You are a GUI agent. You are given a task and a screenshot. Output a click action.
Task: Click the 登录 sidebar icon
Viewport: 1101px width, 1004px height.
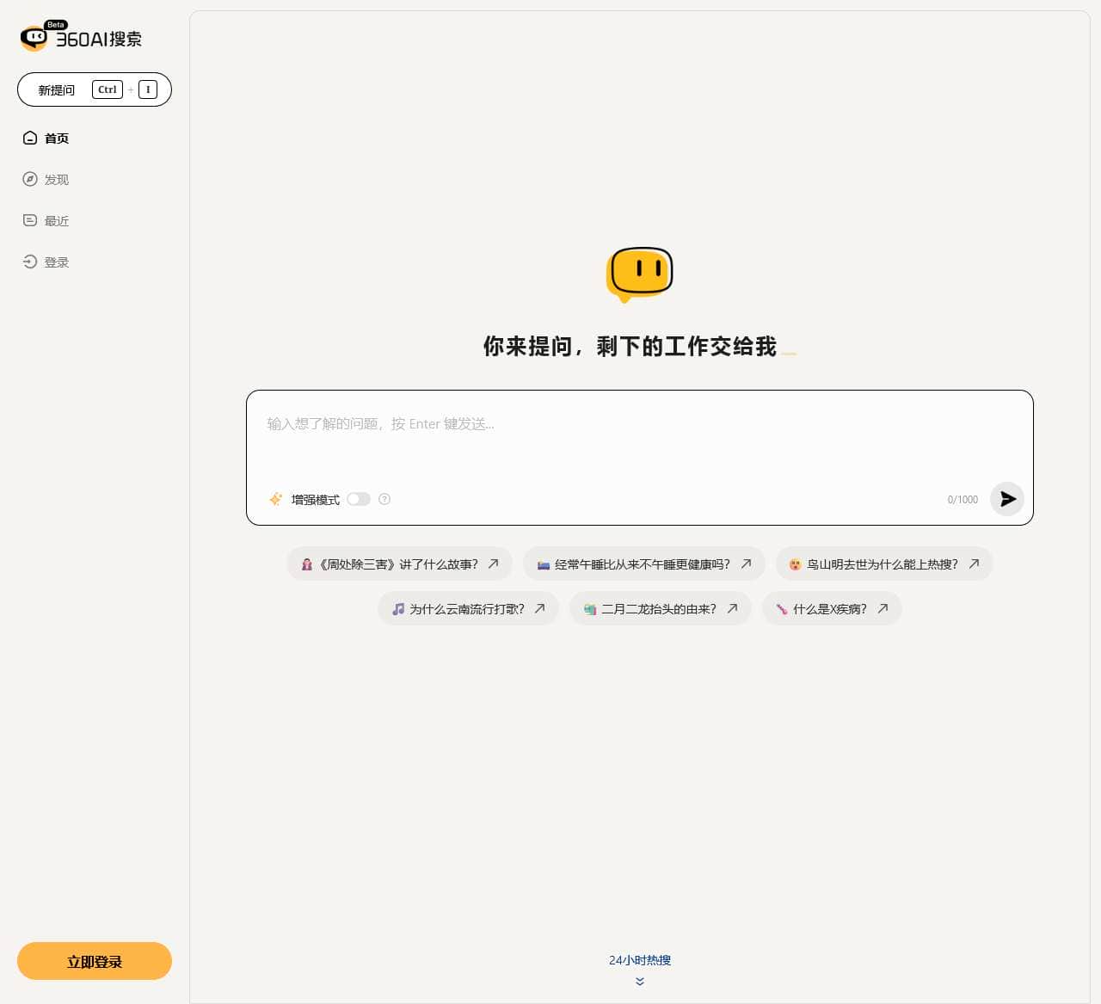pos(30,262)
